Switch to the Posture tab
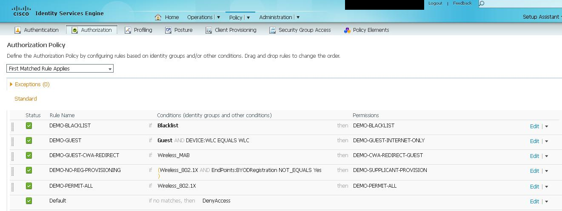This screenshot has width=562, height=211. (183, 30)
